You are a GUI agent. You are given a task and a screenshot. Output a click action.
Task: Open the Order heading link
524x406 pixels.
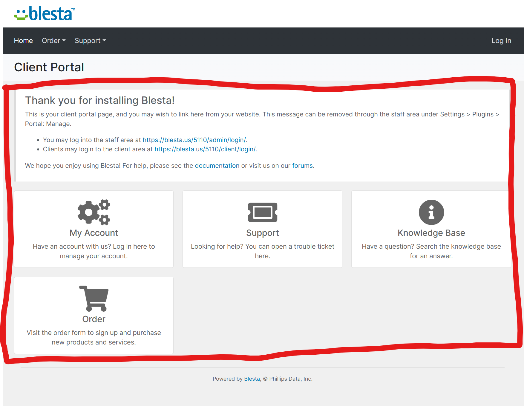pos(94,319)
